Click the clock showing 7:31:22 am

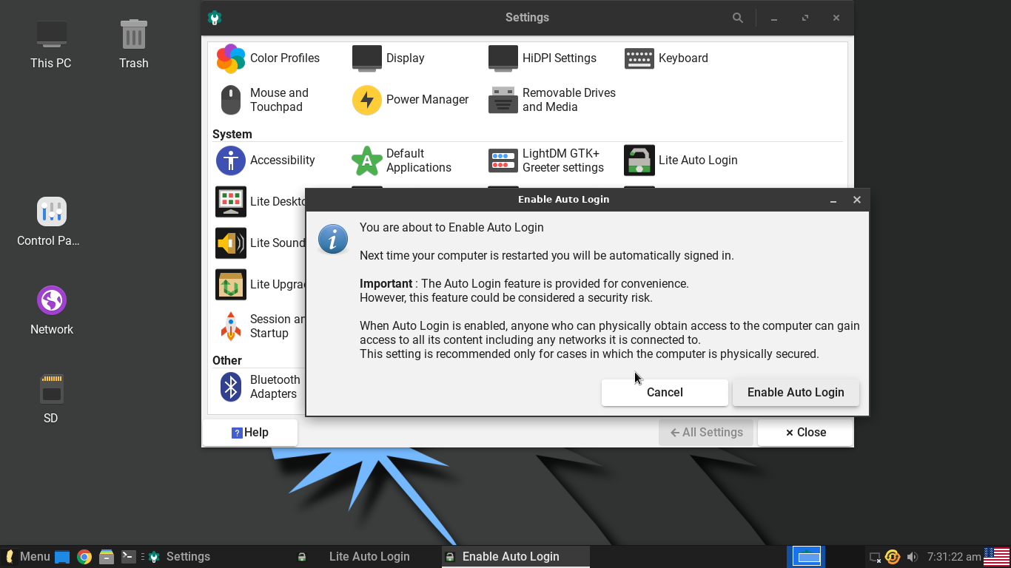coord(953,557)
